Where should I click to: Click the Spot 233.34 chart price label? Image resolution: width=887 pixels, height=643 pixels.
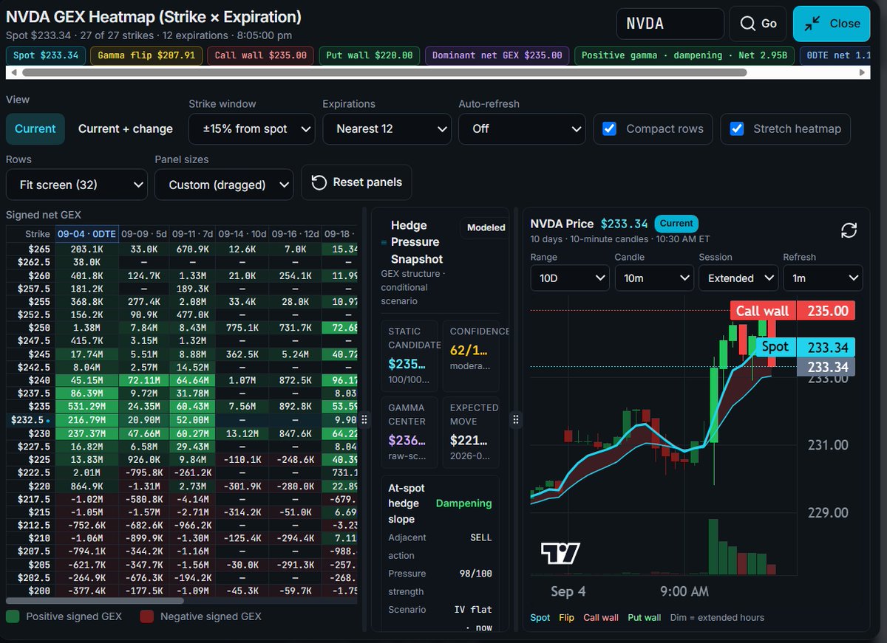click(x=805, y=347)
